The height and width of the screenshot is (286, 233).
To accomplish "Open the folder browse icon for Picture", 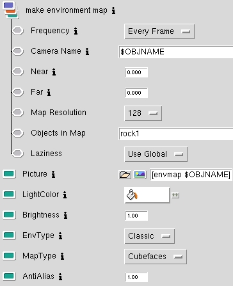I will (125, 175).
